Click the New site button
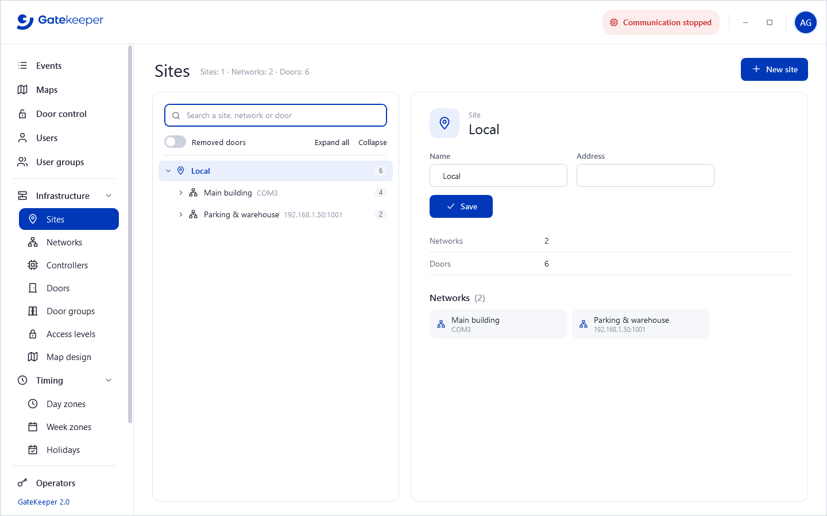The width and height of the screenshot is (827, 516). [x=774, y=69]
